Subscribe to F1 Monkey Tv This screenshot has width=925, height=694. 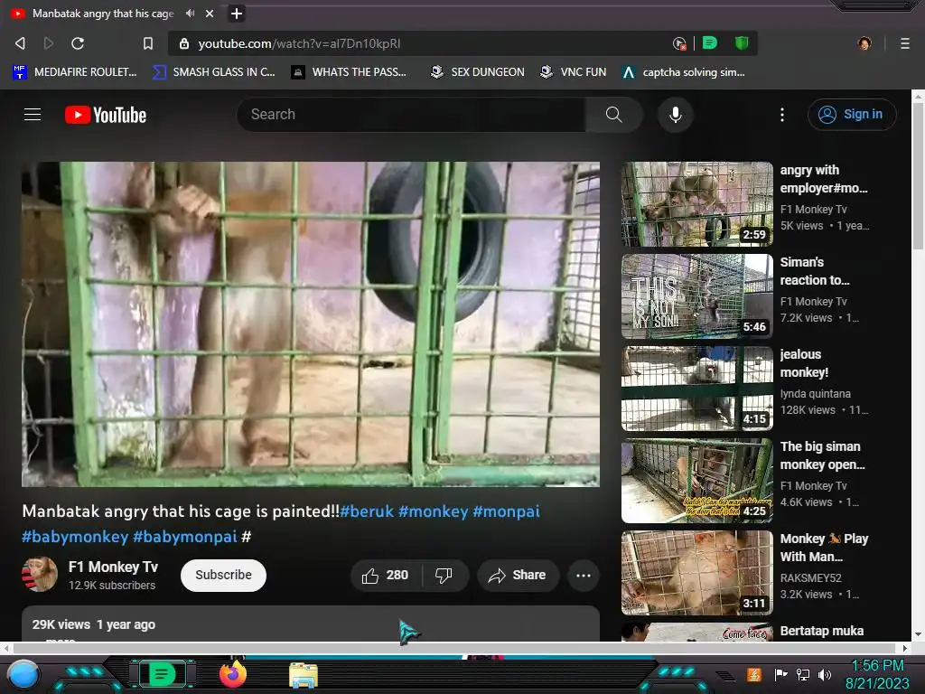tap(224, 575)
